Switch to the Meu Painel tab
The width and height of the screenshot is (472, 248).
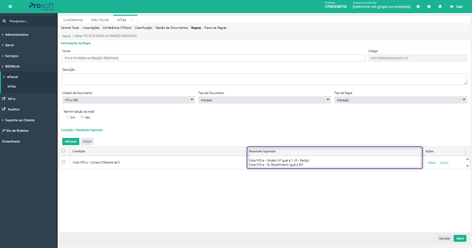pos(100,20)
